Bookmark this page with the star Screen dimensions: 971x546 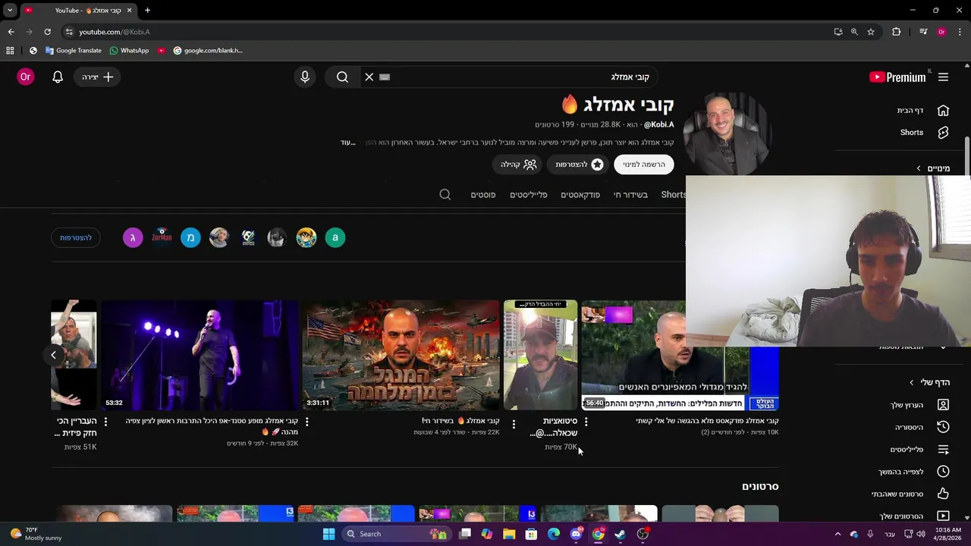pyautogui.click(x=871, y=32)
